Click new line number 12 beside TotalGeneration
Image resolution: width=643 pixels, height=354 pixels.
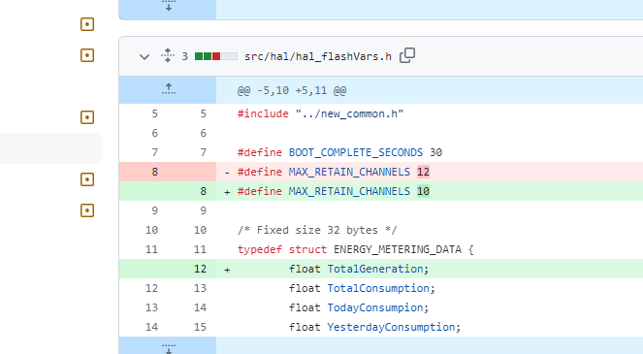tap(200, 269)
